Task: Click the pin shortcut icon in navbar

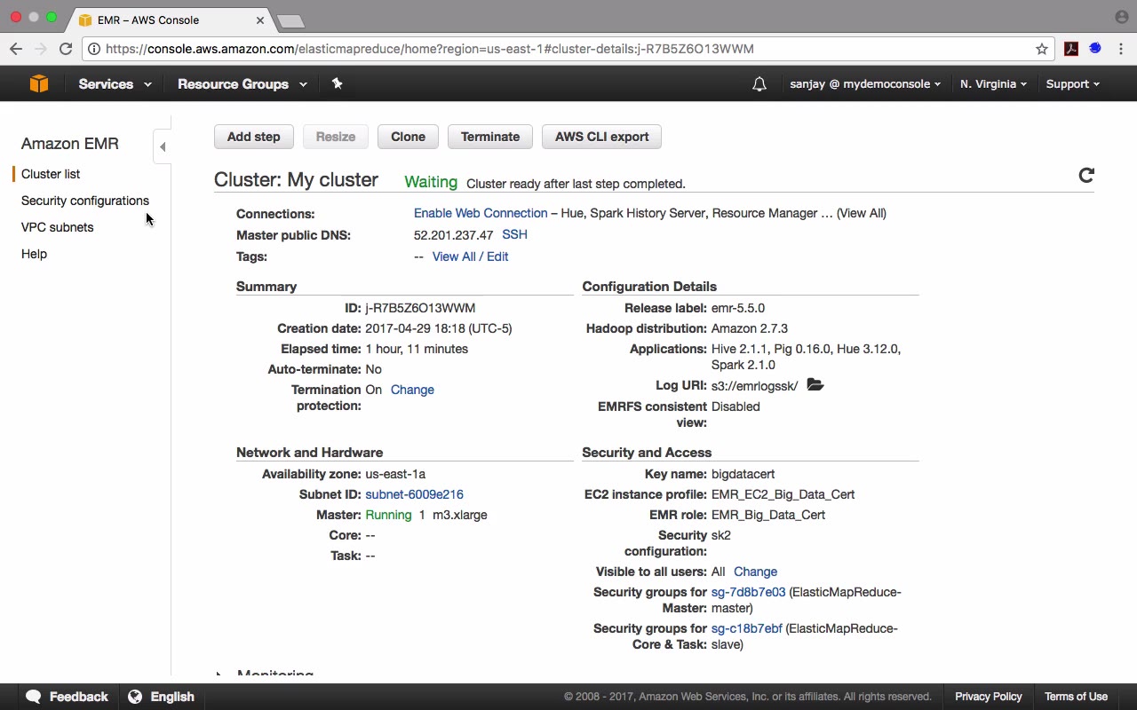Action: [x=337, y=83]
